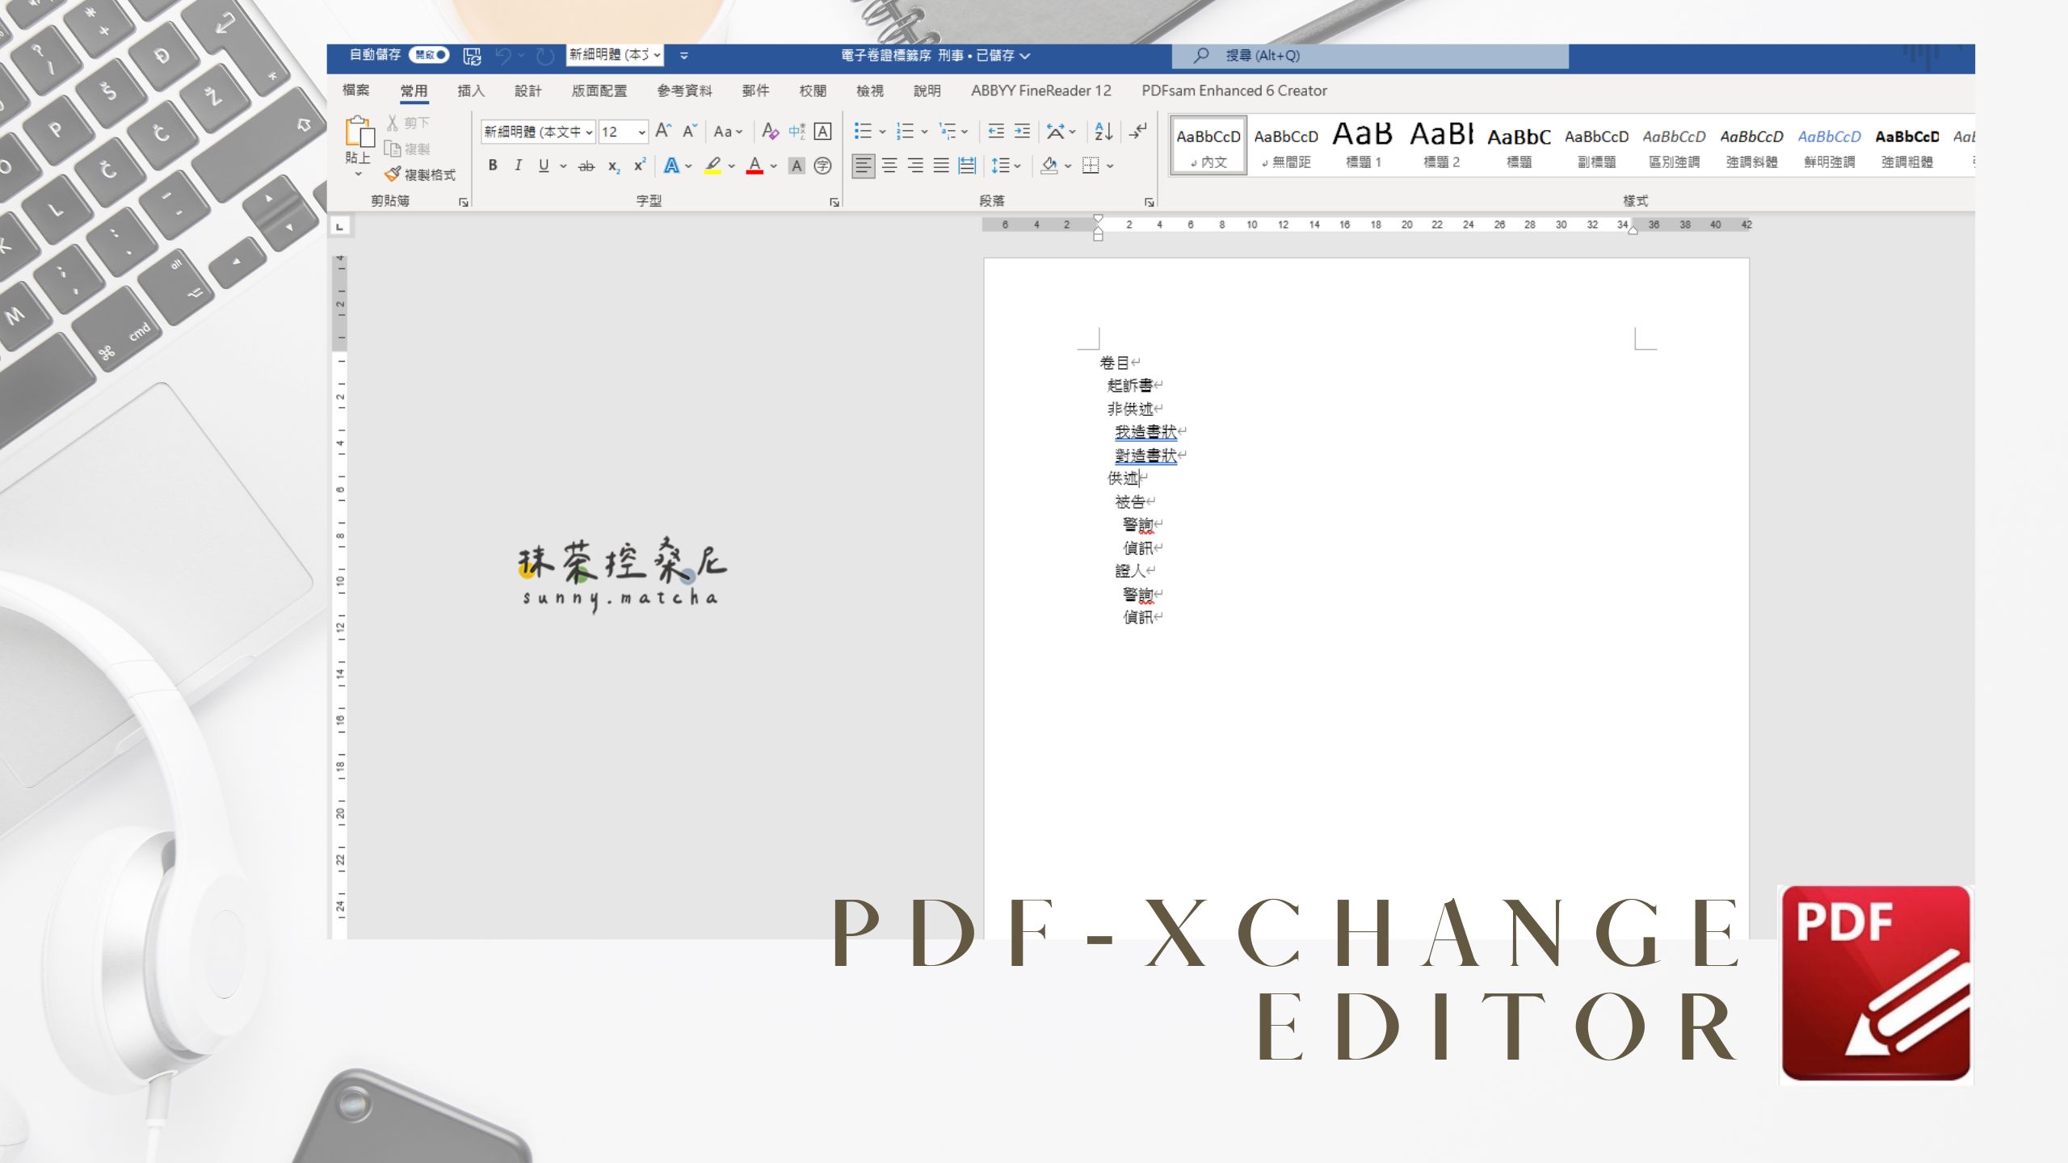
Task: Apply the 標題 1 heading style
Action: tap(1363, 145)
